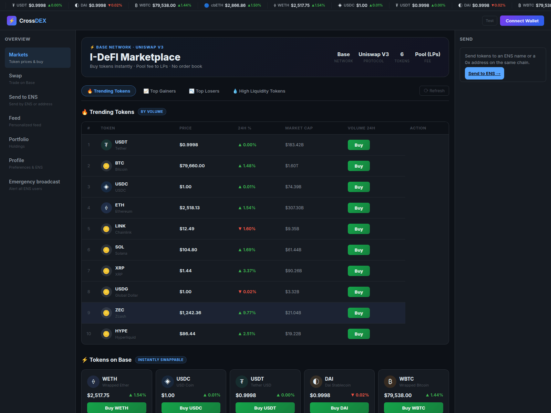Switch to the Top Losers tab
The width and height of the screenshot is (551, 413).
point(204,91)
